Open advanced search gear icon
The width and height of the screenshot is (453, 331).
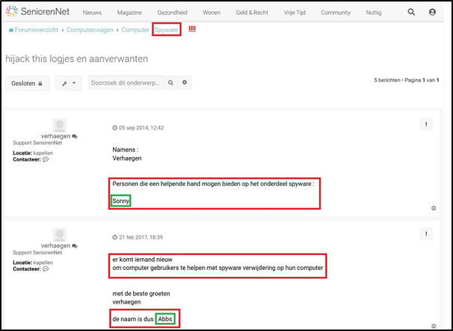coord(185,83)
